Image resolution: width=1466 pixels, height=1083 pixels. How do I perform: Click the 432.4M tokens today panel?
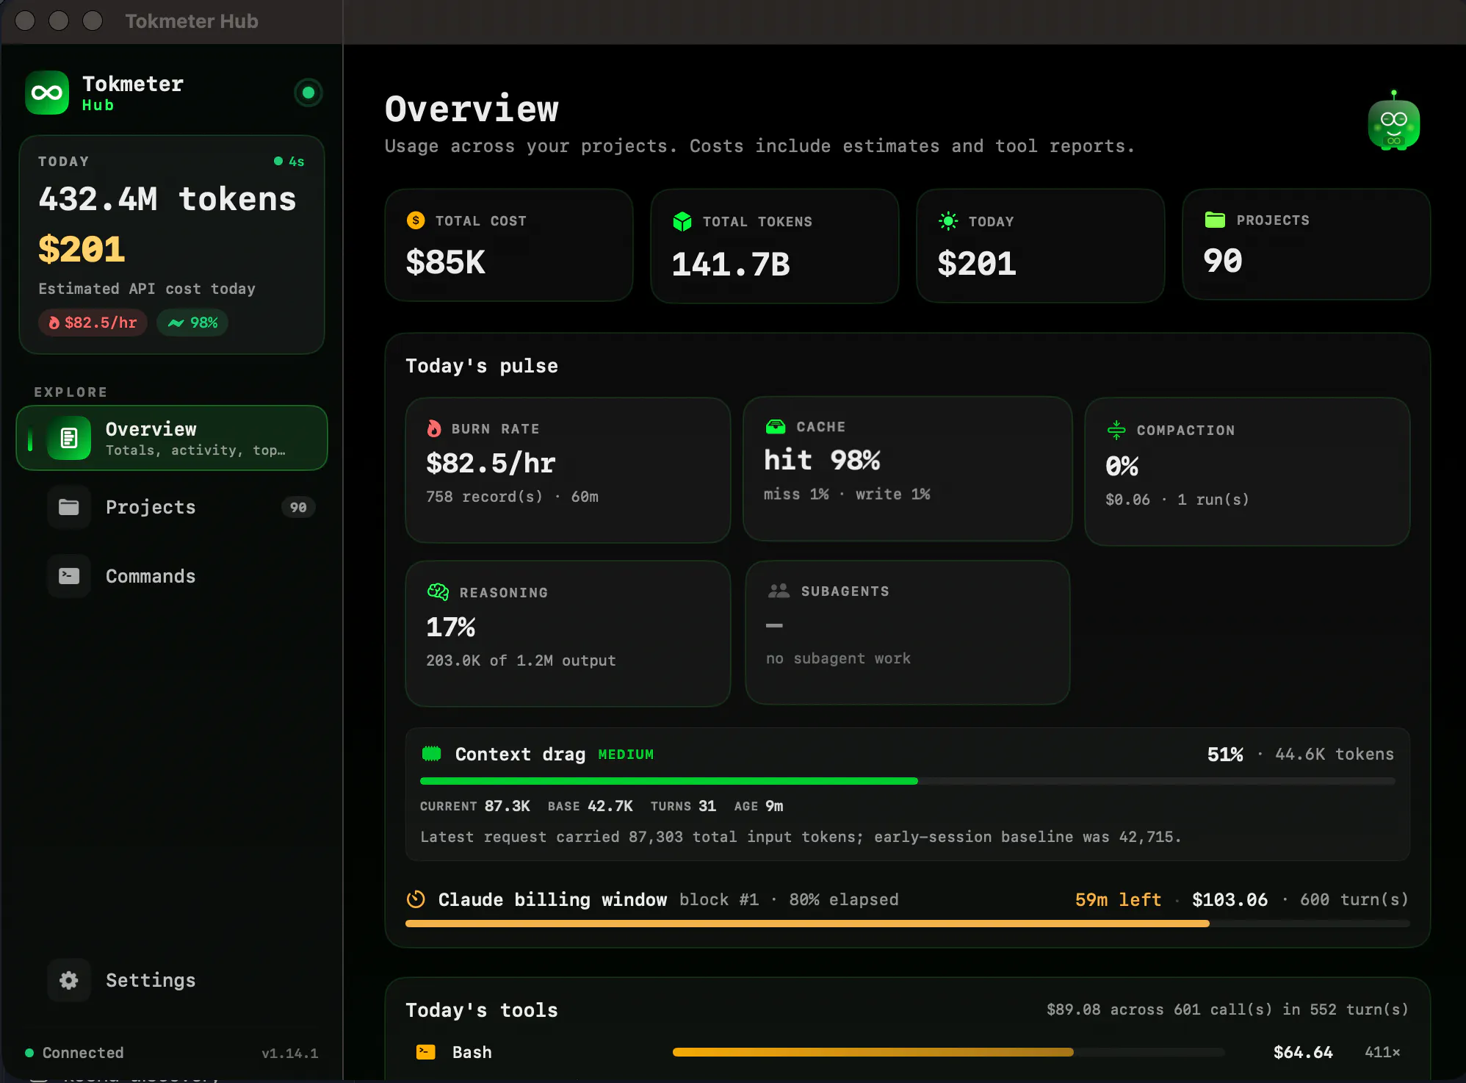tap(172, 245)
